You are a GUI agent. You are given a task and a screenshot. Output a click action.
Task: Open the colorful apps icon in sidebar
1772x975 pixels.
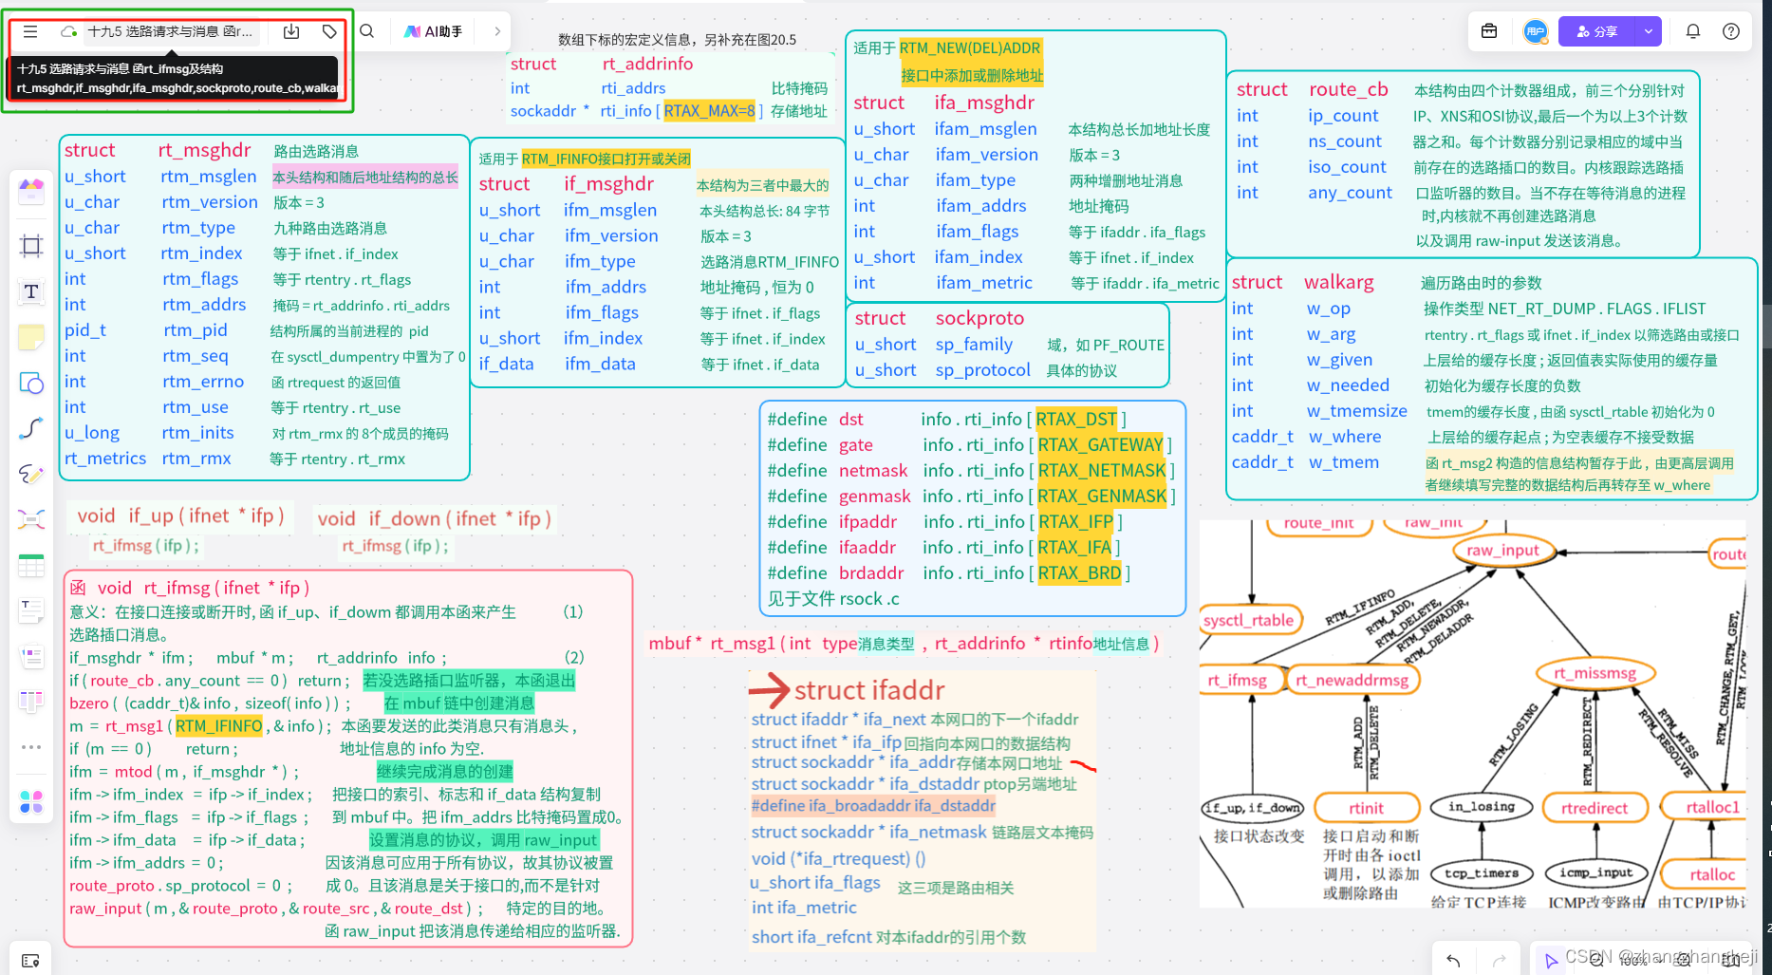(x=31, y=802)
